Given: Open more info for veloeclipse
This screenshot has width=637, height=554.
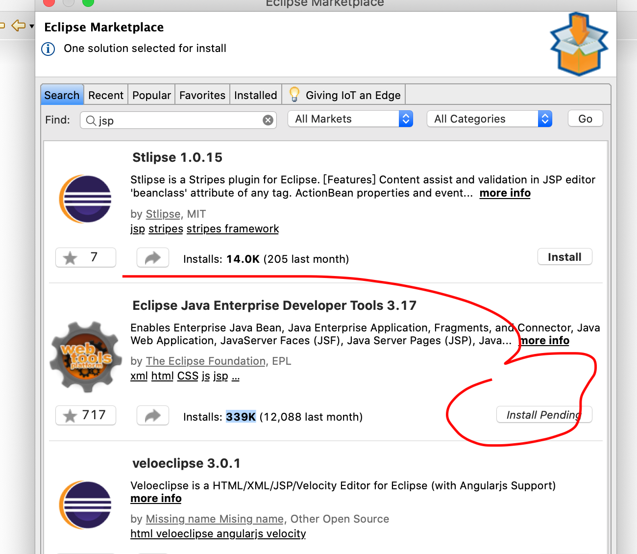Looking at the screenshot, I should click(x=156, y=499).
